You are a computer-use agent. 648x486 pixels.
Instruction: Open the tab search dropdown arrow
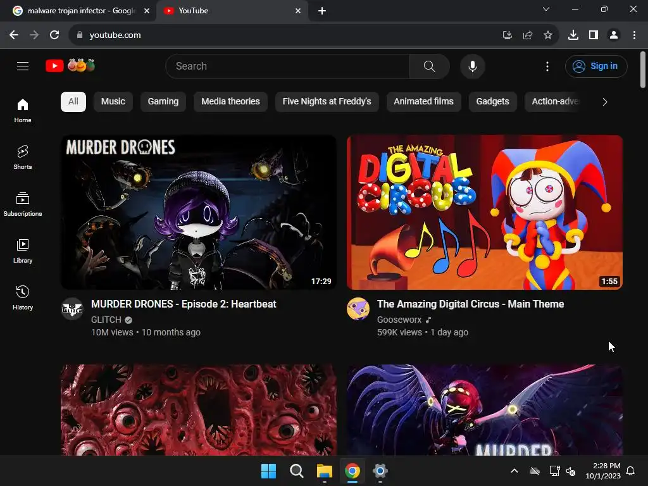tap(546, 9)
